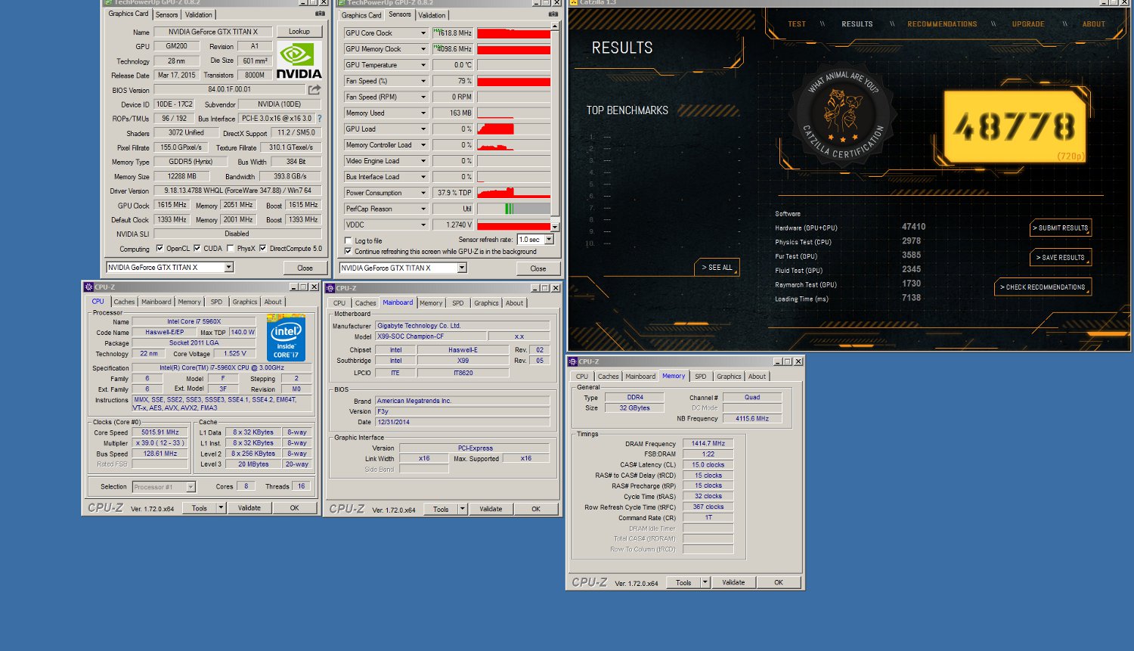Open SPD tab in CPU-Z Memory window
Screen dimensions: 1134x651
tap(701, 377)
